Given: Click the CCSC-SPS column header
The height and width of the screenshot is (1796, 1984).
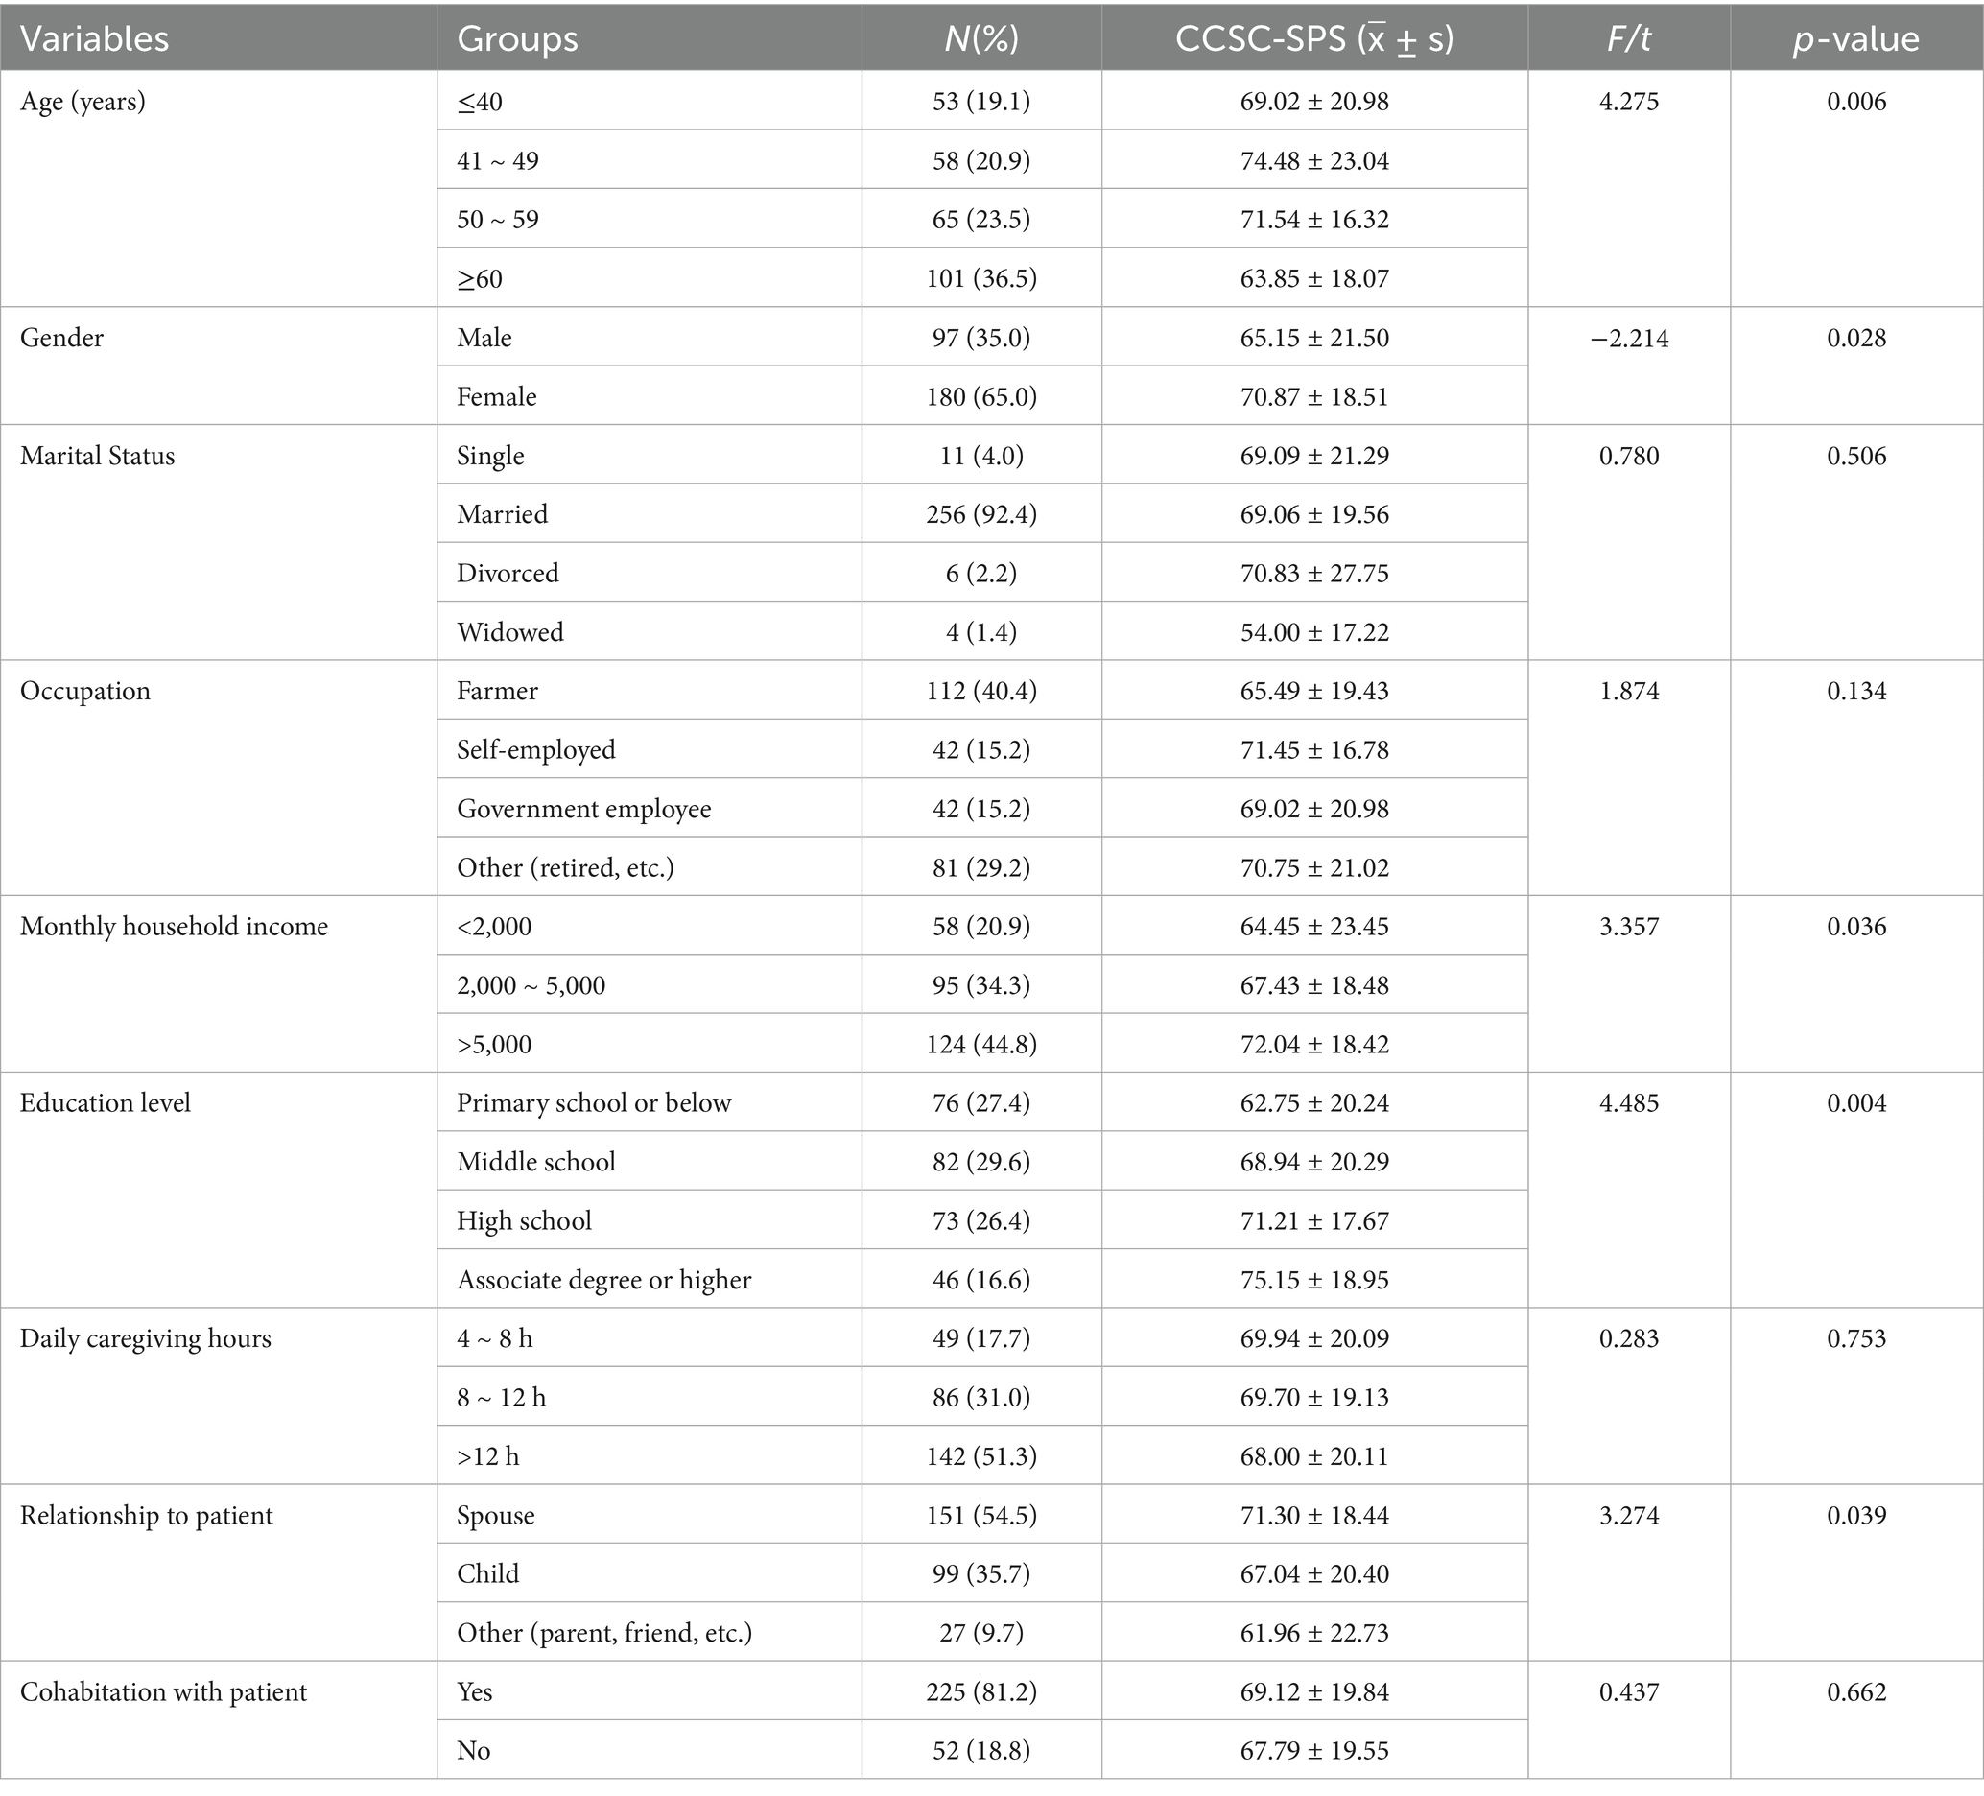Looking at the screenshot, I should [1313, 38].
